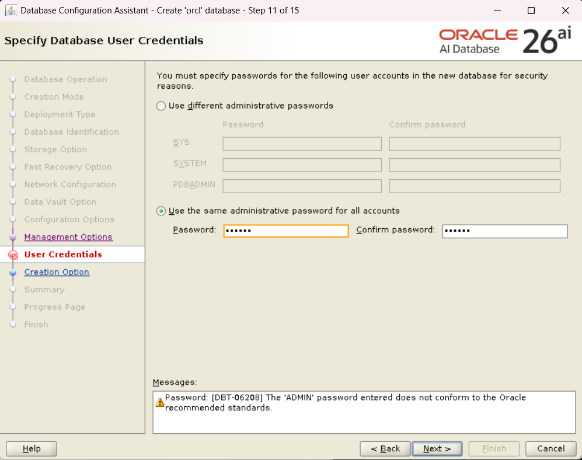Viewport: 582px width, 460px height.
Task: Focus the Password input field
Action: click(x=285, y=231)
